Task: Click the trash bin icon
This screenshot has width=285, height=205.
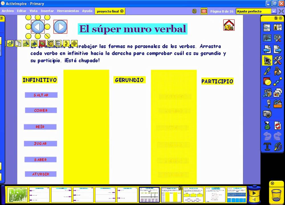Action: (276, 195)
